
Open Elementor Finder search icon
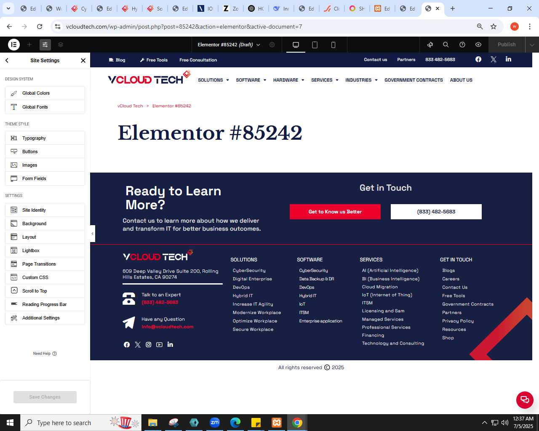coord(446,45)
